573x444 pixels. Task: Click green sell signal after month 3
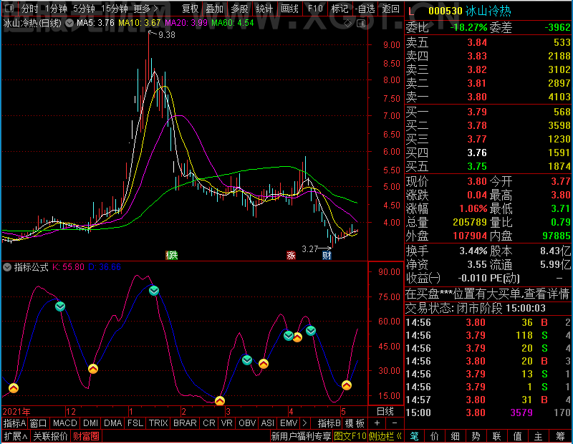(x=247, y=360)
